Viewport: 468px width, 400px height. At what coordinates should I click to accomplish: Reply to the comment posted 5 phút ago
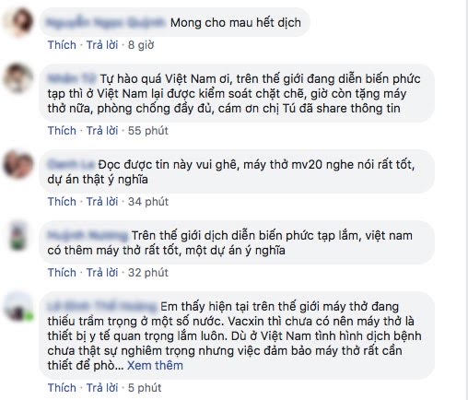[x=102, y=388]
